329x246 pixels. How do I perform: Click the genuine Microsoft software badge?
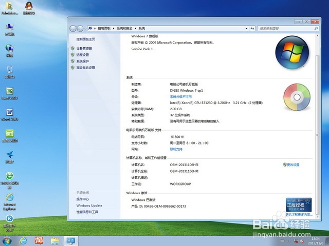point(299,205)
